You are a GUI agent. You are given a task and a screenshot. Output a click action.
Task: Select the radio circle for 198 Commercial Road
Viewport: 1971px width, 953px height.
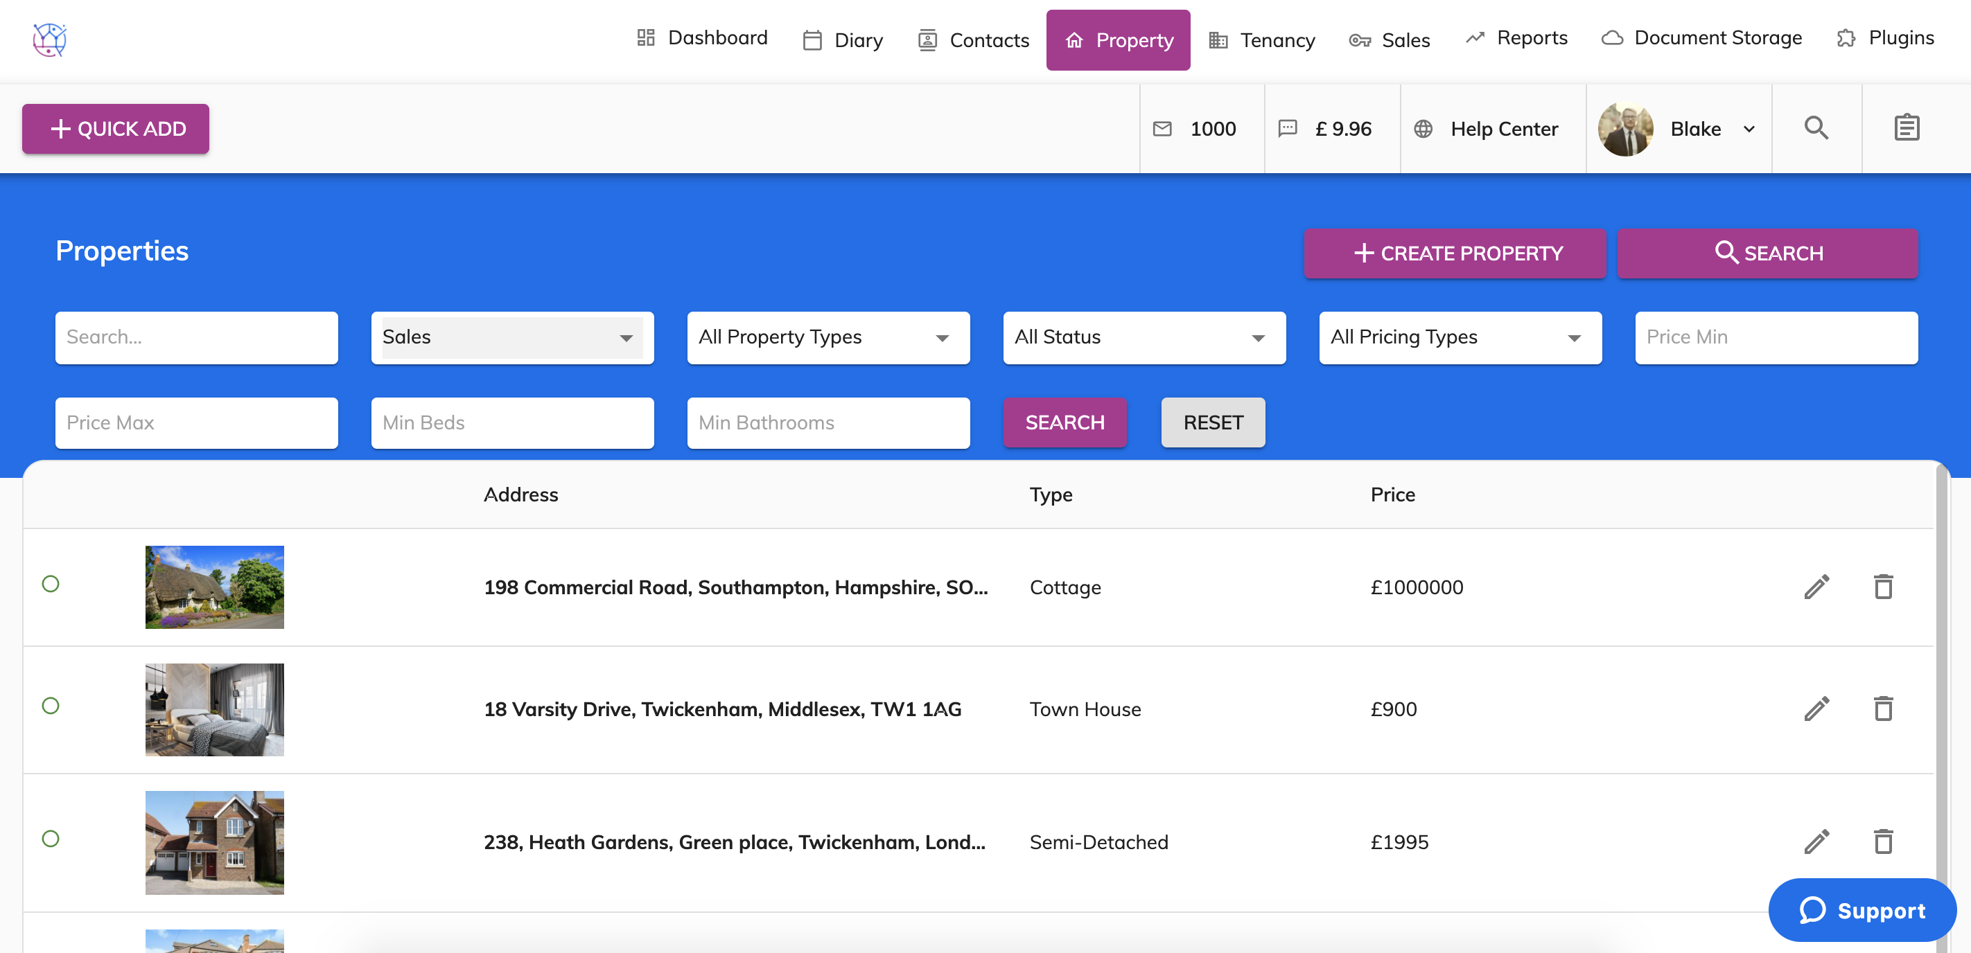click(51, 584)
